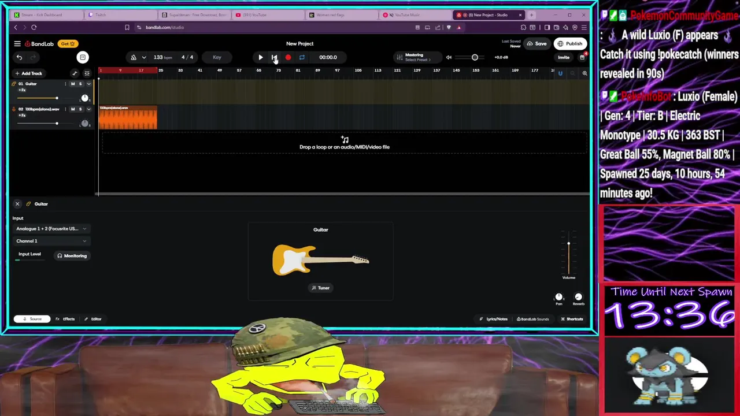
Task: Click bar 33 on the timeline ruler
Action: [x=180, y=70]
